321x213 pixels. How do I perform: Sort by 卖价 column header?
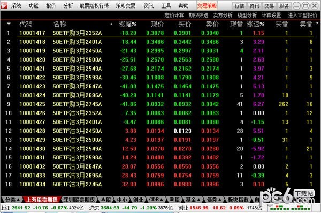click(x=212, y=24)
